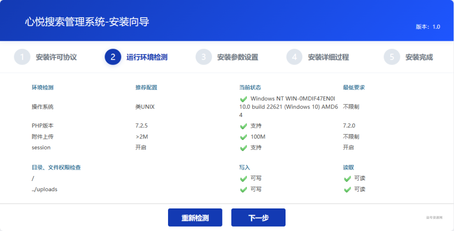Viewport: 454px width, 231px height.
Task: Select step circle number 1
Action: [x=22, y=57]
